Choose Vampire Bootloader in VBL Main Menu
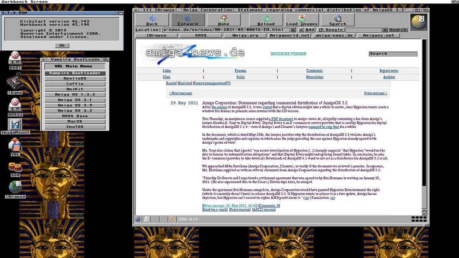Screen dimensions: 459x258 [x=75, y=73]
